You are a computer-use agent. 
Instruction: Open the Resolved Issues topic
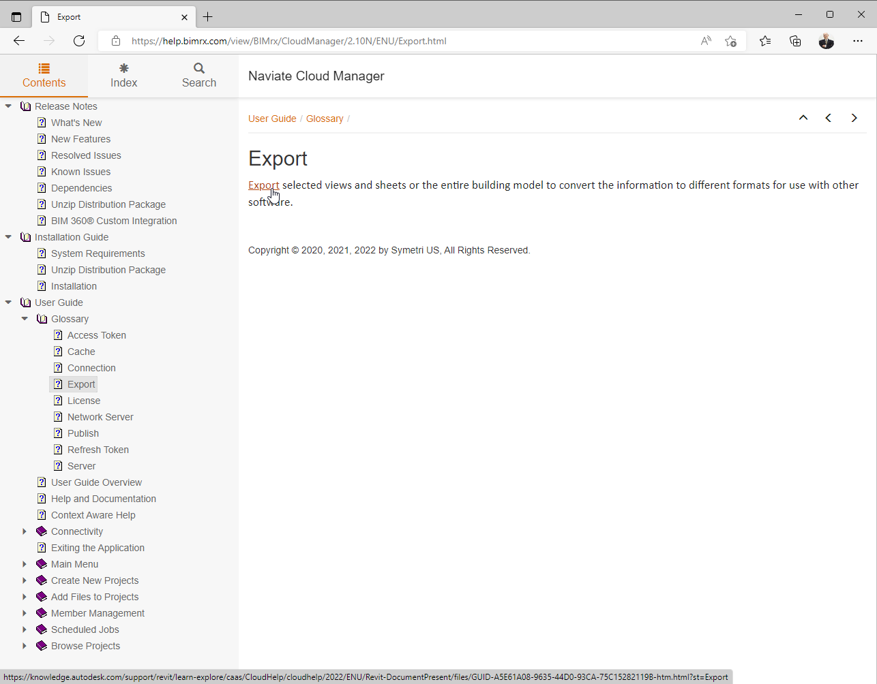pyautogui.click(x=86, y=155)
